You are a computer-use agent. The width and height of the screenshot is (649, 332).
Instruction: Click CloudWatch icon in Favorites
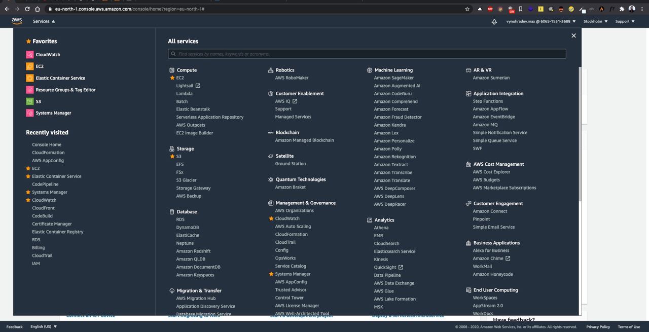(x=30, y=55)
